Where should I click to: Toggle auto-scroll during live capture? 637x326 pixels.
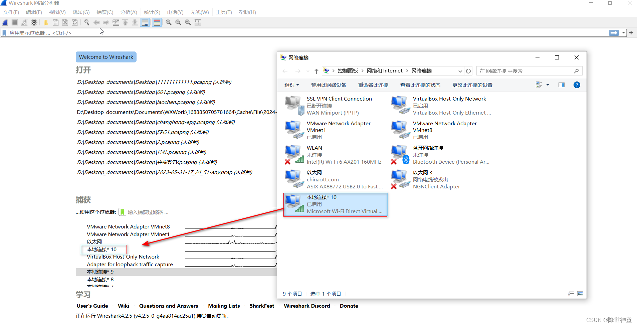[145, 22]
